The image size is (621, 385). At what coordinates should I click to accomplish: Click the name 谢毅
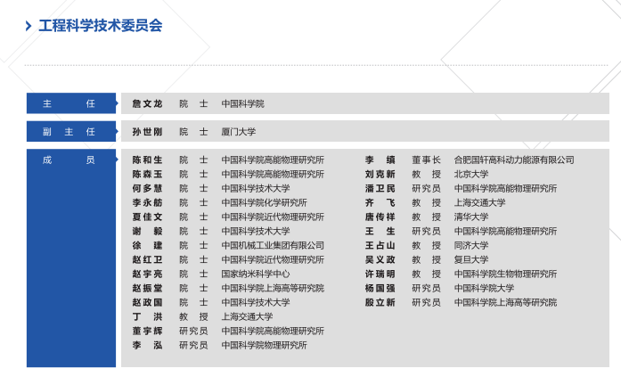click(147, 232)
